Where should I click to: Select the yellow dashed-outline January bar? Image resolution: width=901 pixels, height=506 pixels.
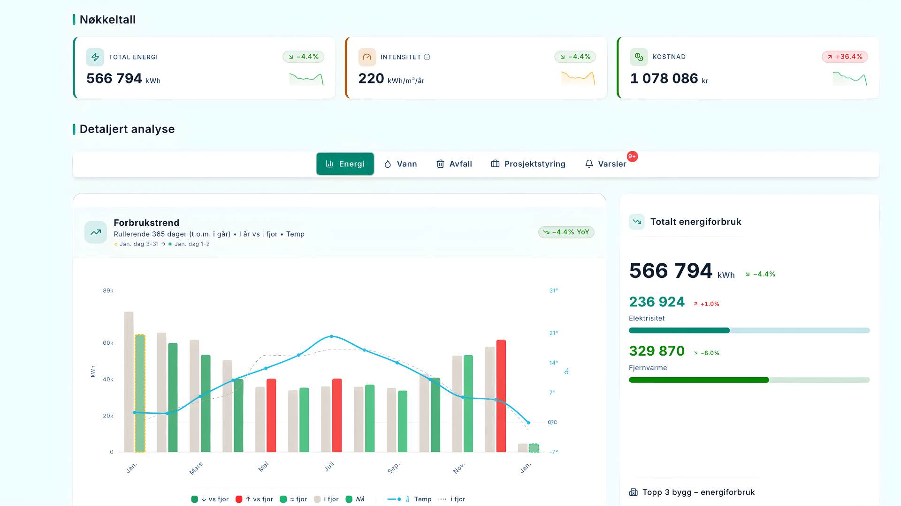[x=140, y=393]
